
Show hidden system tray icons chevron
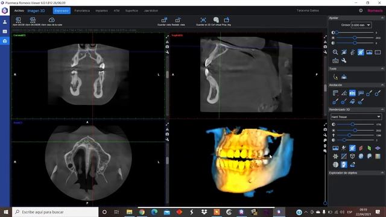click(x=306, y=212)
